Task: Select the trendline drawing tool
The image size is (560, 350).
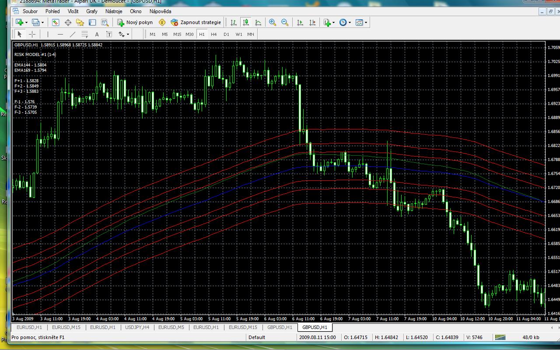Action: (x=73, y=34)
